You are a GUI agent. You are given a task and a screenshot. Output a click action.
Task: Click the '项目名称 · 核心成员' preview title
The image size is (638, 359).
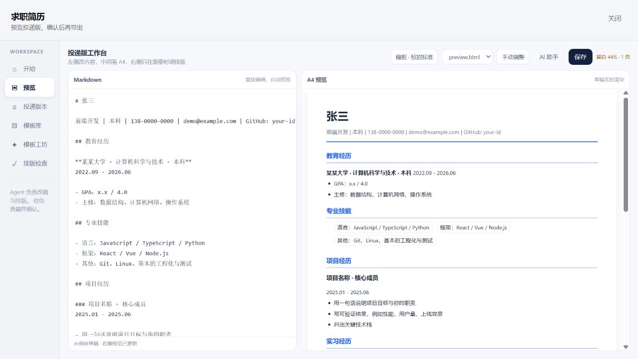352,278
